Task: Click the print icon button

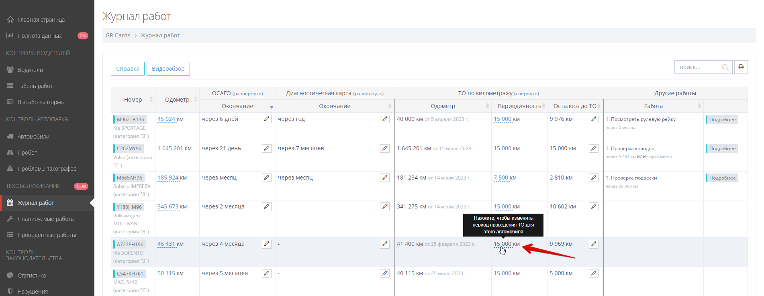Action: tap(741, 67)
